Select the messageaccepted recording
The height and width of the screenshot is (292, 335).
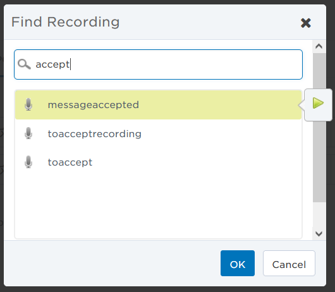coord(158,105)
